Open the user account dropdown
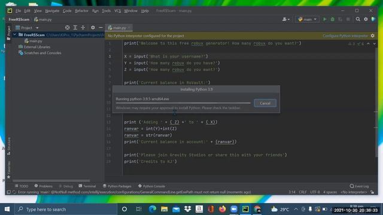This screenshot has height=215, width=383. pyautogui.click(x=286, y=19)
